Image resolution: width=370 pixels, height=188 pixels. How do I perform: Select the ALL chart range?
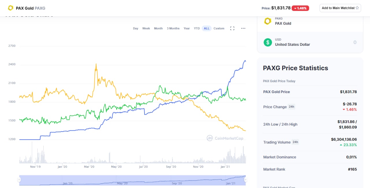click(207, 29)
